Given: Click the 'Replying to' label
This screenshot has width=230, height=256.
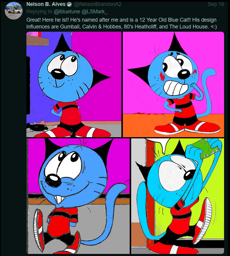Looking at the screenshot, I should click(x=39, y=12).
